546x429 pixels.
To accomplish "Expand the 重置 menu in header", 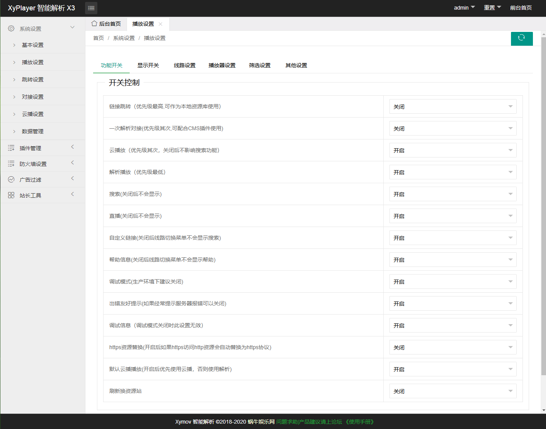I will click(x=492, y=8).
